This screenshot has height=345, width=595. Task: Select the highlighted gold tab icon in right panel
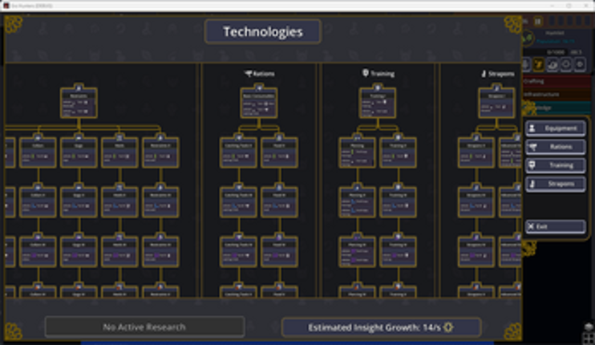tap(539, 63)
